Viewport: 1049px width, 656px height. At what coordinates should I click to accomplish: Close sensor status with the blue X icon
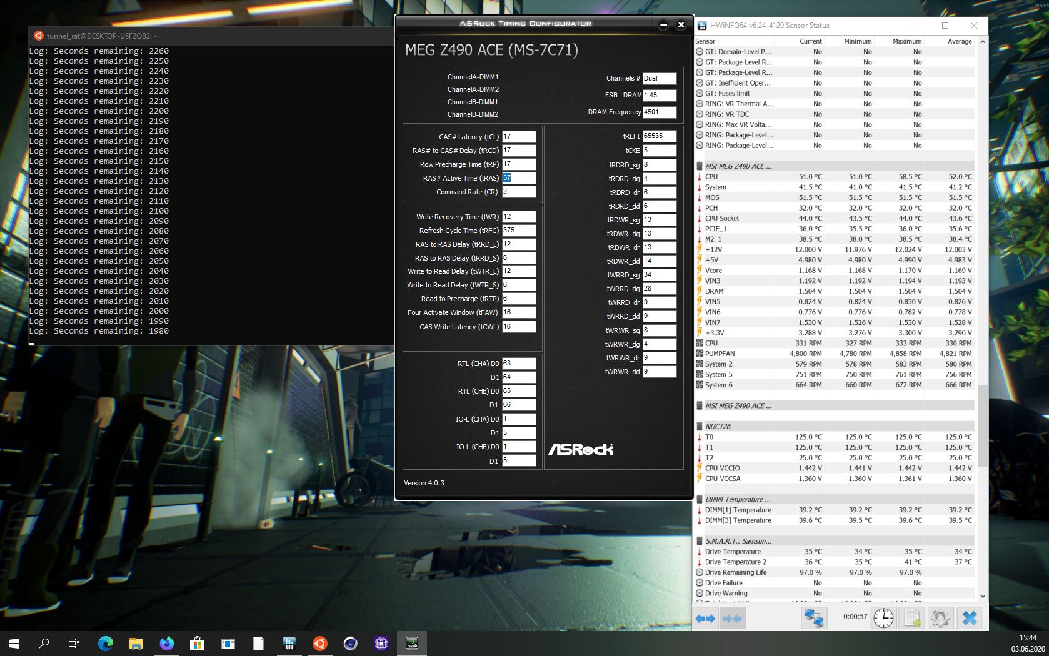point(970,618)
